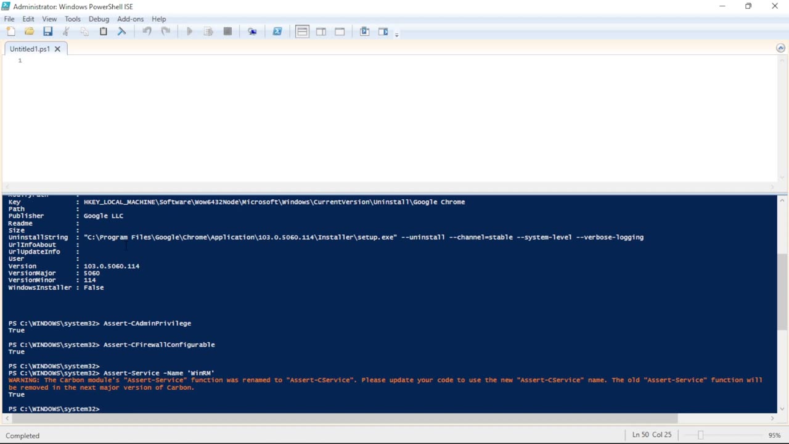Image resolution: width=789 pixels, height=444 pixels.
Task: Open the File menu
Action: 9,19
